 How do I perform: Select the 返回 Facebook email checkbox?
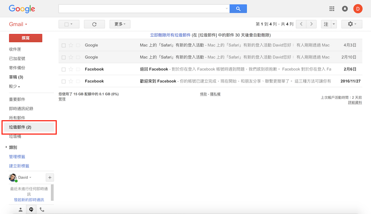point(64,69)
